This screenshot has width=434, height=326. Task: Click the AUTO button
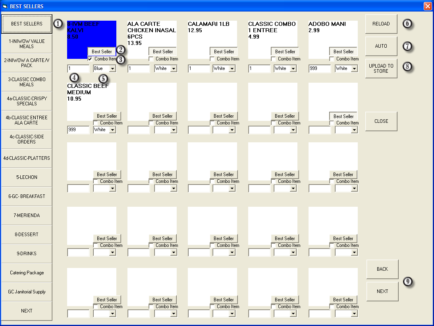click(x=381, y=46)
